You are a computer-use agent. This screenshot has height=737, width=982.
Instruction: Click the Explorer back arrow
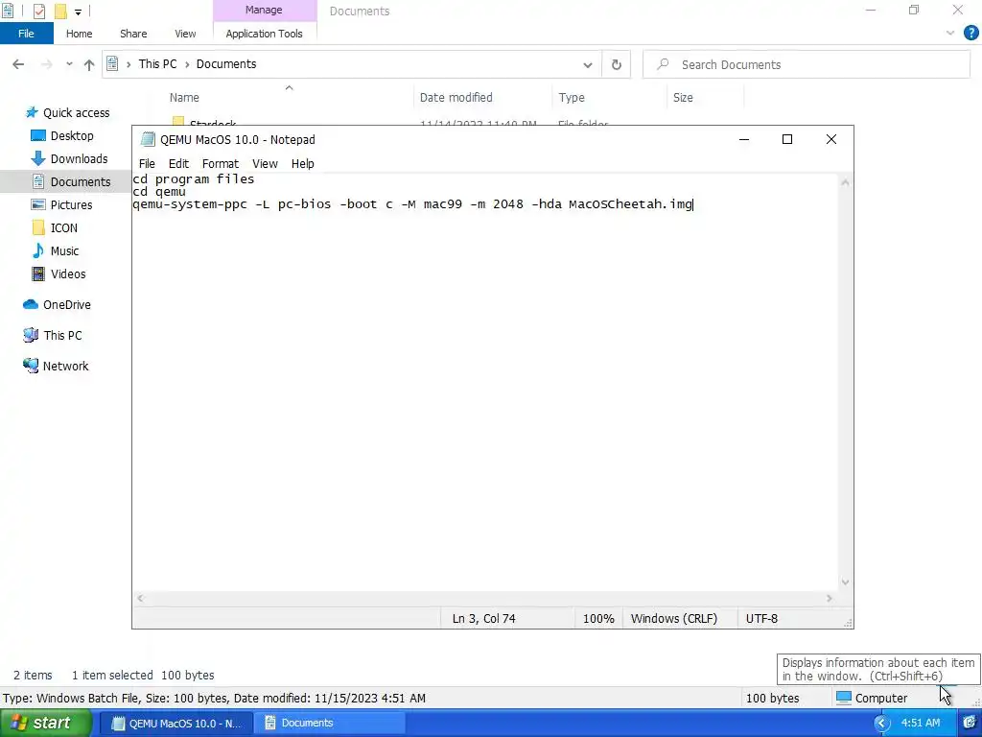pyautogui.click(x=18, y=64)
